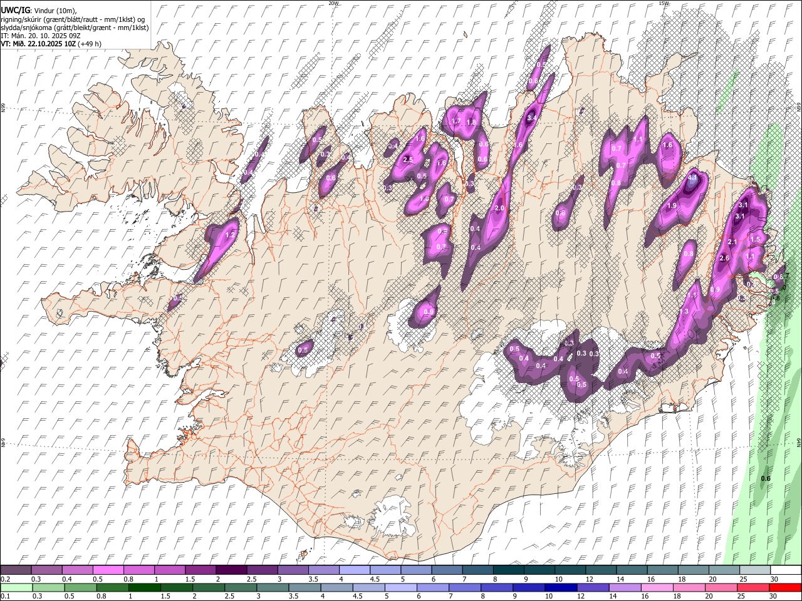Click the '2.0' value in the central snow band

tap(499, 208)
